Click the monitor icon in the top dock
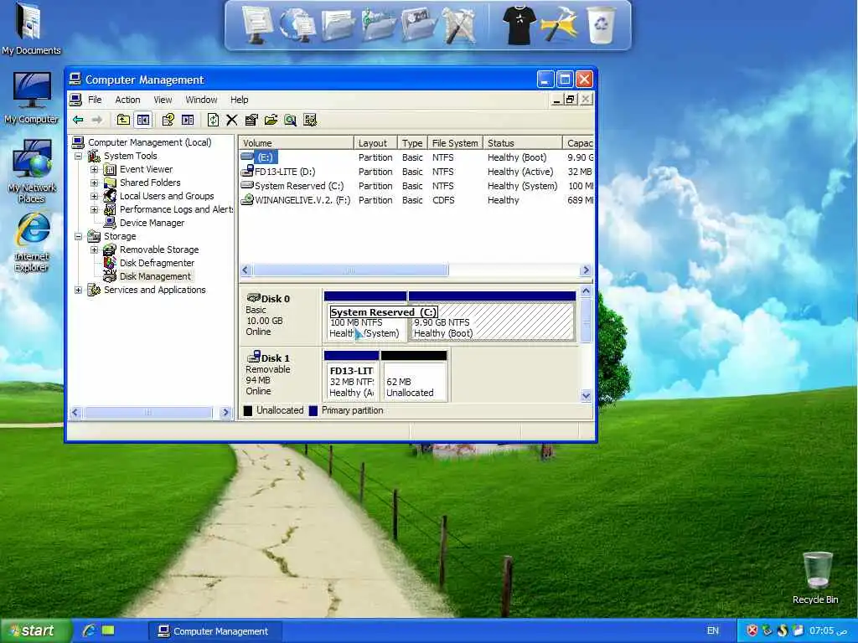This screenshot has height=643, width=858. 256,24
